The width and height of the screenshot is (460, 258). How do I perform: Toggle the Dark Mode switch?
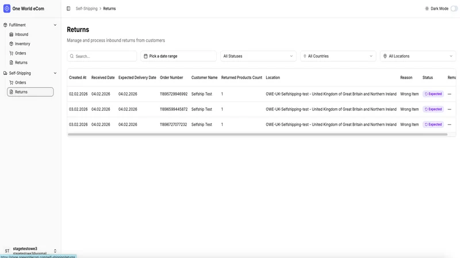click(454, 9)
